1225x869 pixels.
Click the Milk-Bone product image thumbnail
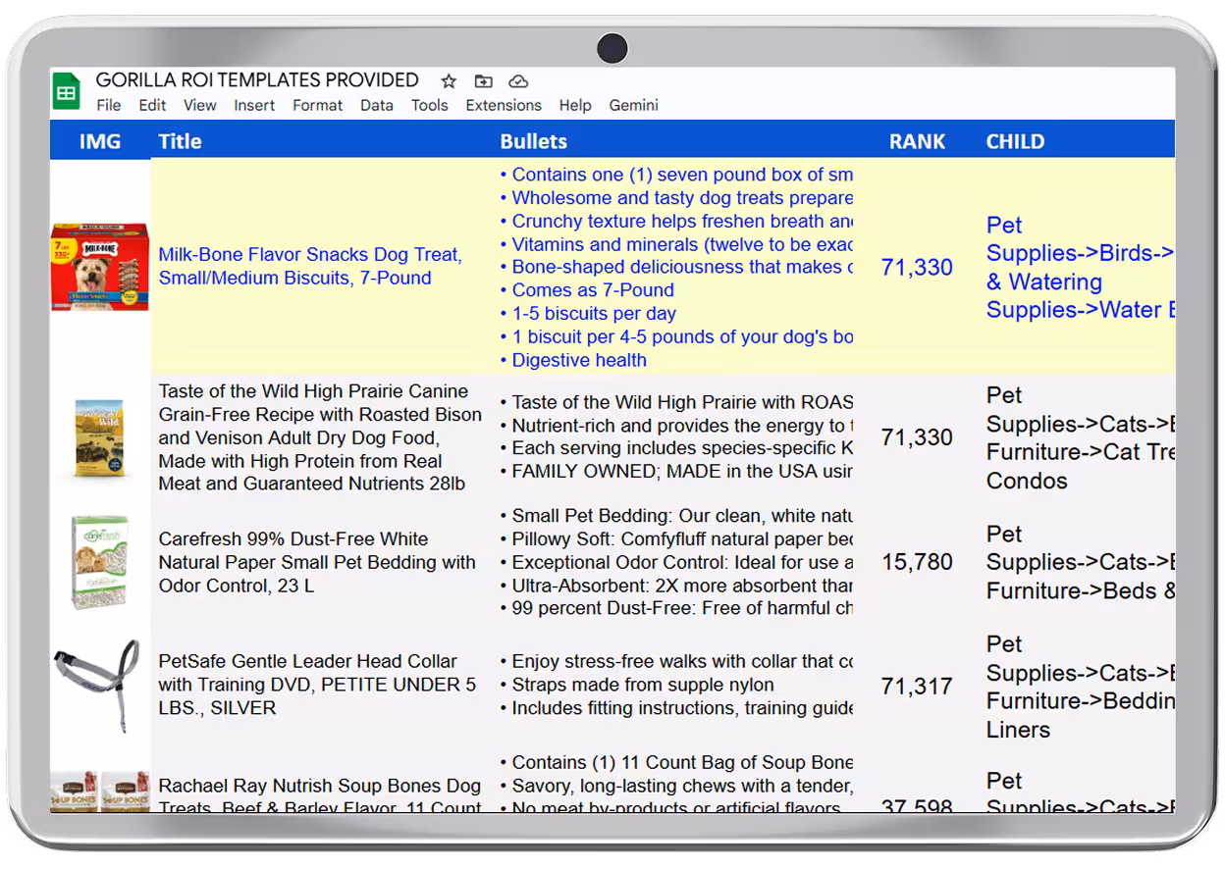tap(100, 267)
